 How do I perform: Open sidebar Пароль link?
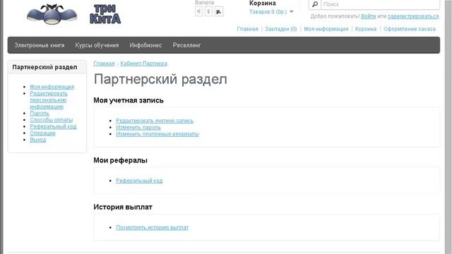(x=40, y=113)
